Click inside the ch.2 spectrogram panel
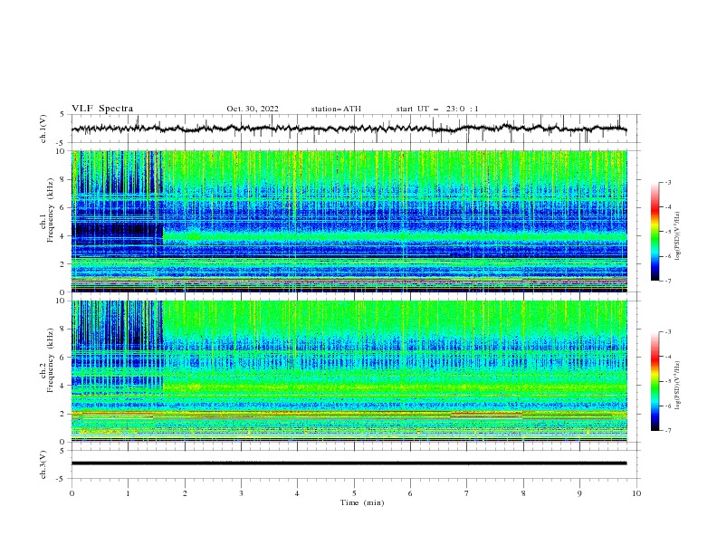The image size is (717, 554). pos(349,371)
